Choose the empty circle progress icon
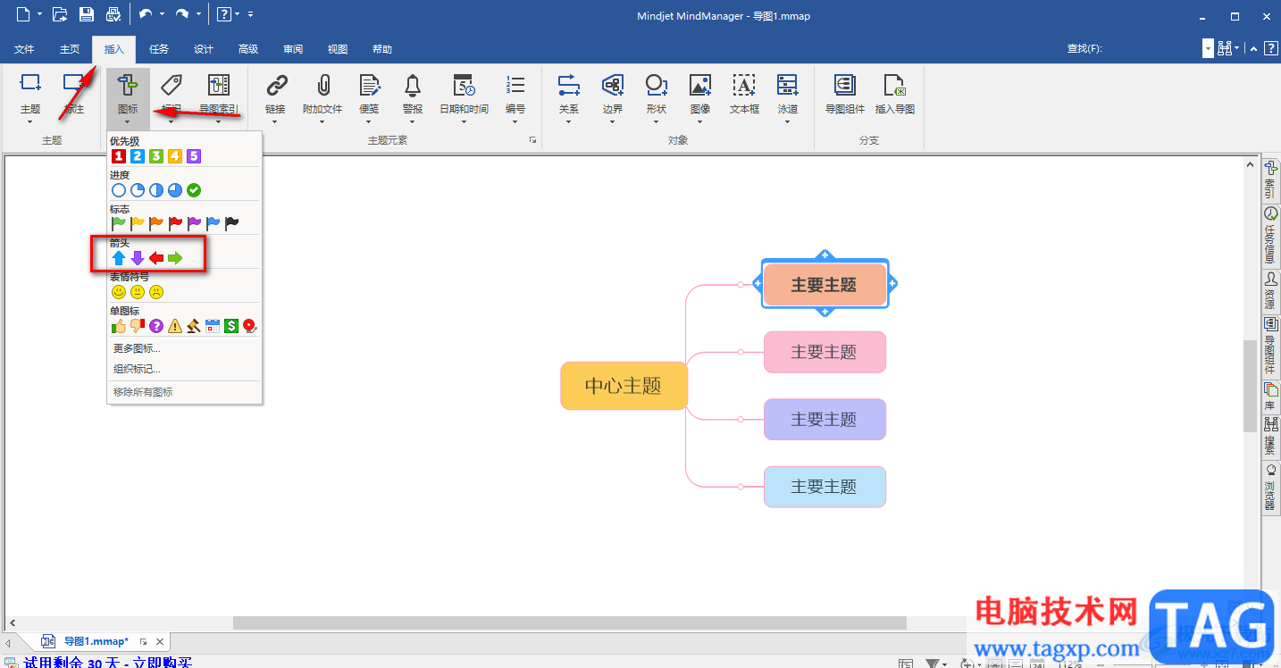This screenshot has height=668, width=1281. click(x=119, y=190)
